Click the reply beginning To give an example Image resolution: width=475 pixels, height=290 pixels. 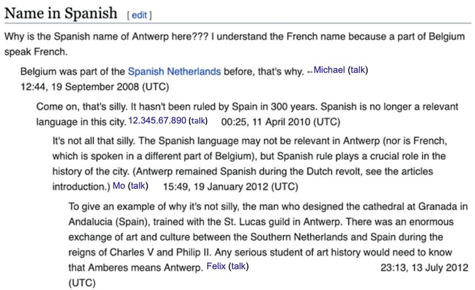coord(268,244)
